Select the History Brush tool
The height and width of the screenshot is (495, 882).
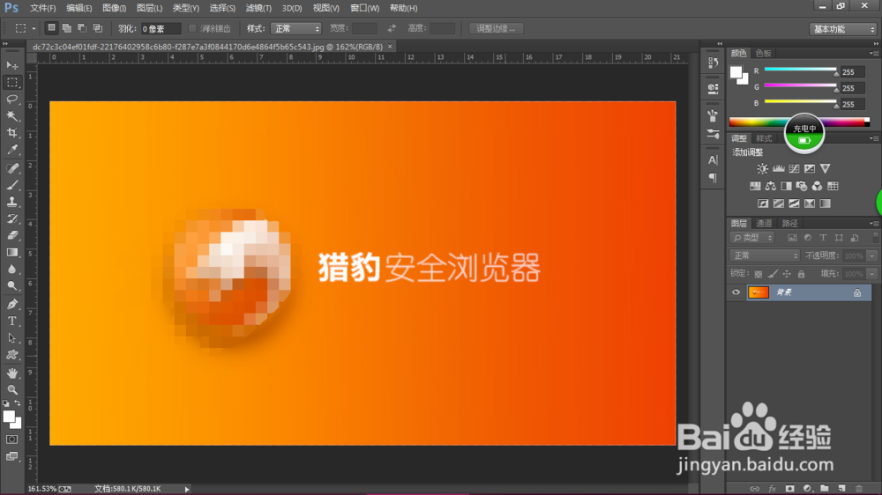coord(11,218)
